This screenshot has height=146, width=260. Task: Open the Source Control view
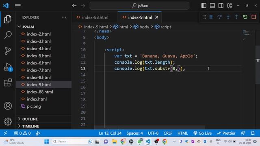pyautogui.click(x=8, y=51)
